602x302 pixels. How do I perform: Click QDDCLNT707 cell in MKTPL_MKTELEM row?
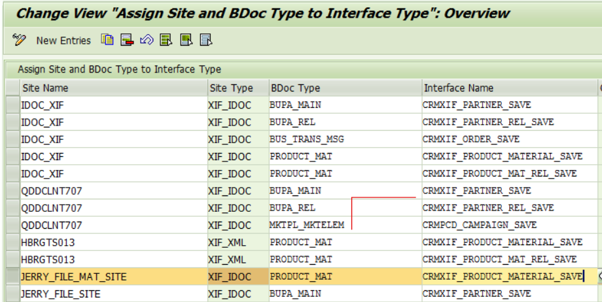click(x=114, y=225)
